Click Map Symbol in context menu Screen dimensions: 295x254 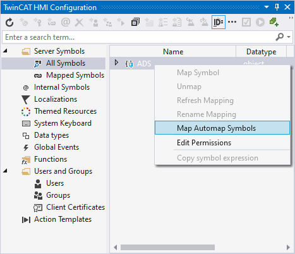coord(222,73)
